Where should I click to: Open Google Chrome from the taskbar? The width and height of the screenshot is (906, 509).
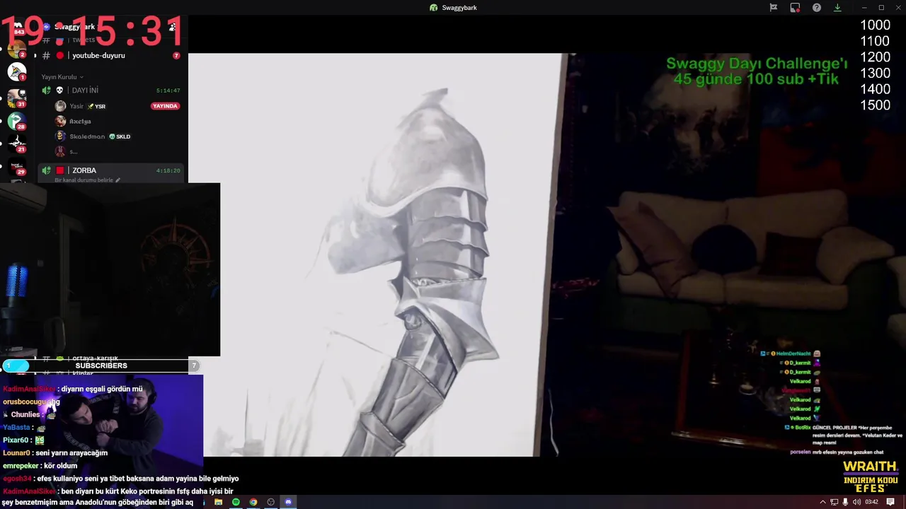[253, 502]
